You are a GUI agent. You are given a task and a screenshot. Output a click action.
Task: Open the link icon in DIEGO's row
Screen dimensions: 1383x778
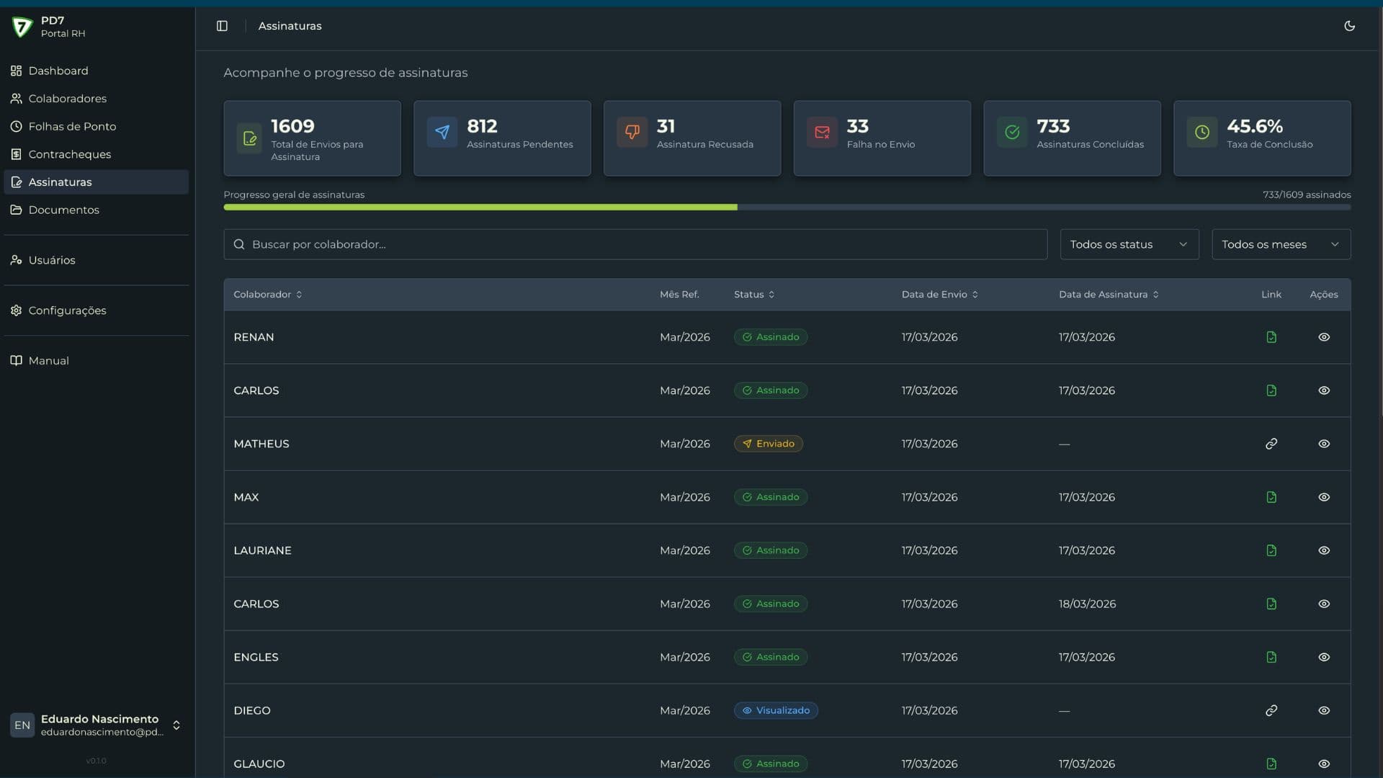coord(1271,710)
